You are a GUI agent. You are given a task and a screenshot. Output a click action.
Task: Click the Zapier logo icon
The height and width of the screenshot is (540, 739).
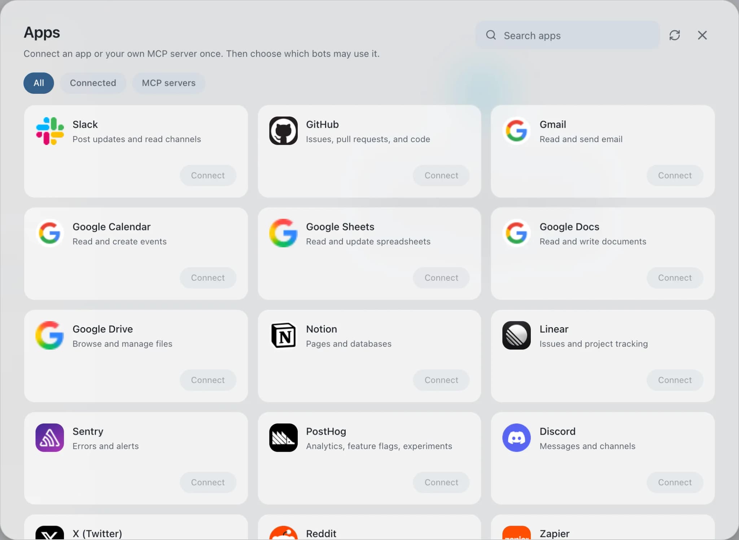516,533
